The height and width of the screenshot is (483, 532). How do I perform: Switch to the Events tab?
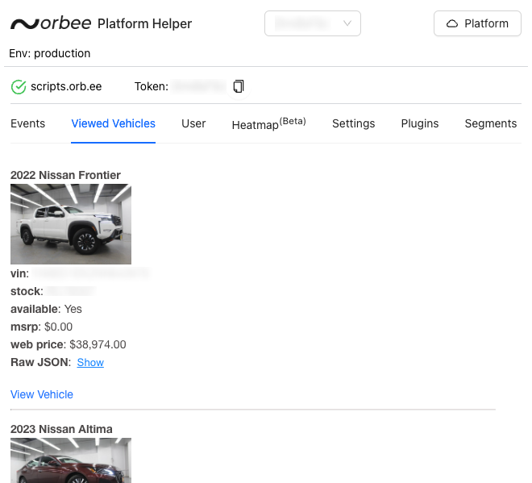click(28, 123)
